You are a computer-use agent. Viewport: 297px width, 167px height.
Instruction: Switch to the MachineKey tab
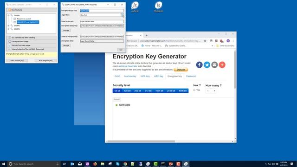click(x=130, y=76)
